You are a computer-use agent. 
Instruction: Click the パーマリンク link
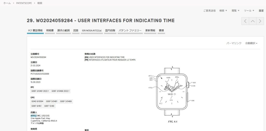tap(234, 43)
